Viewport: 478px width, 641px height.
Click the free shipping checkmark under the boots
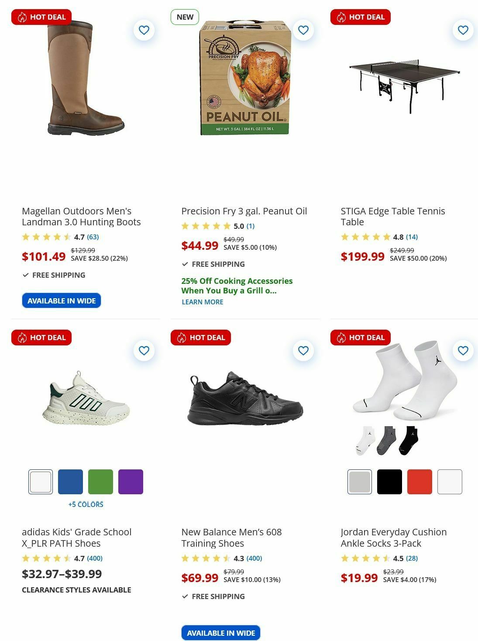pyautogui.click(x=24, y=275)
